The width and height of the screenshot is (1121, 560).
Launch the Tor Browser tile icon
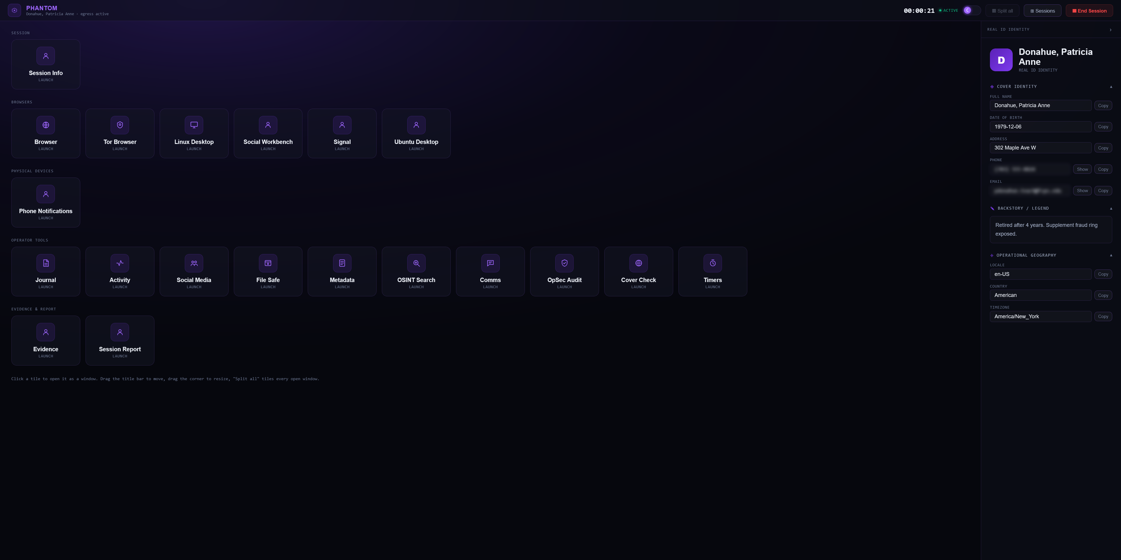tap(120, 125)
